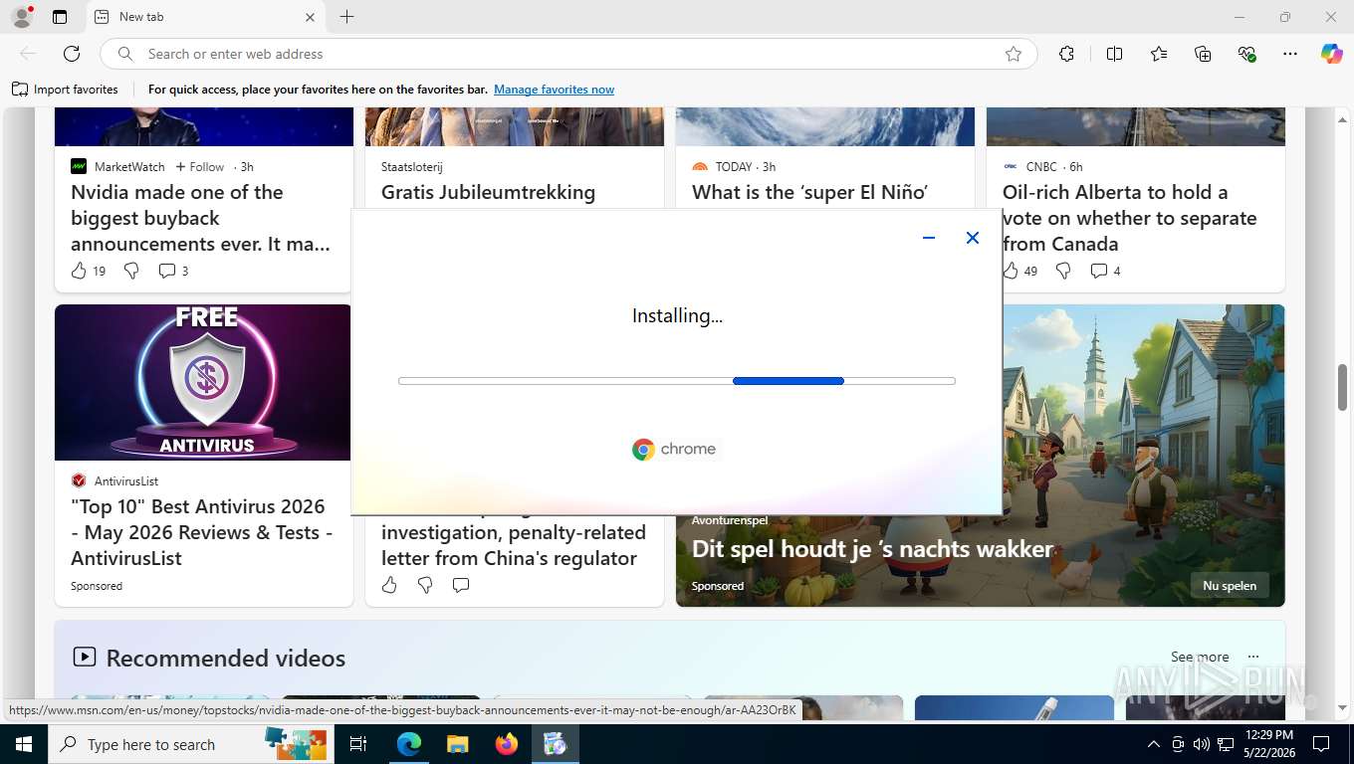Close the Chrome installer dialog
This screenshot has height=764, width=1354.
pyautogui.click(x=973, y=238)
